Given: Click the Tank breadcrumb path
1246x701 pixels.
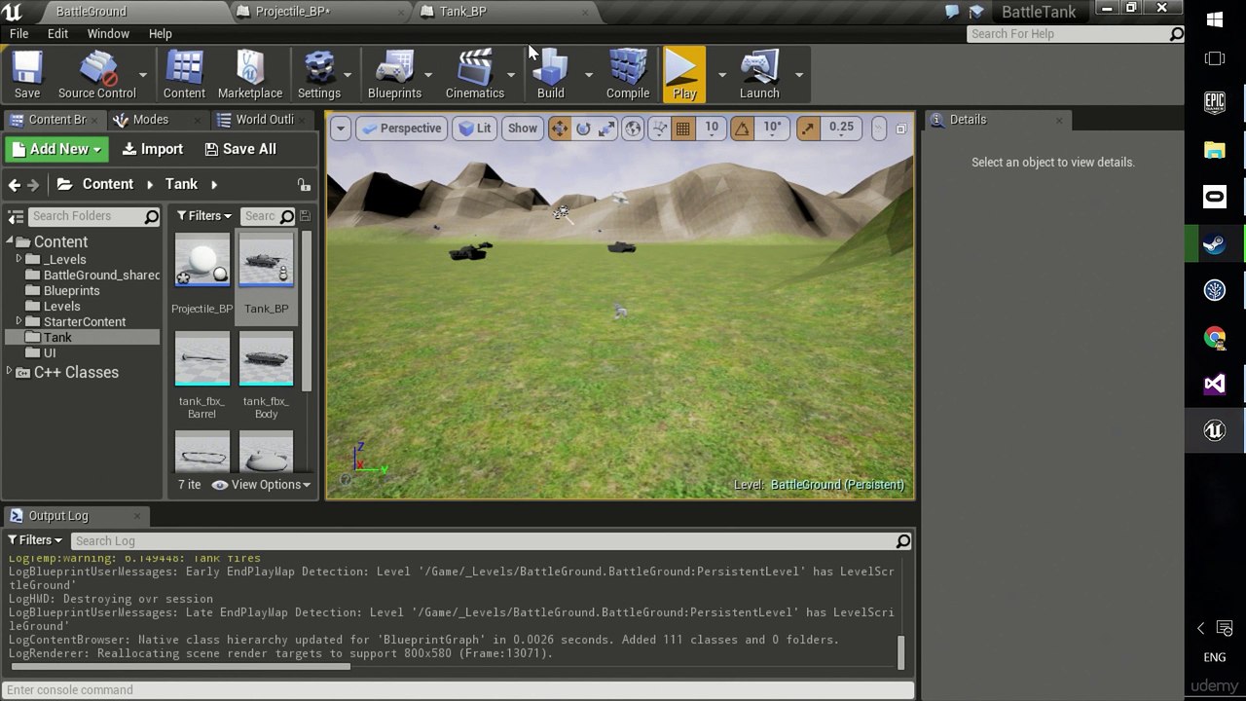Looking at the screenshot, I should click(181, 184).
